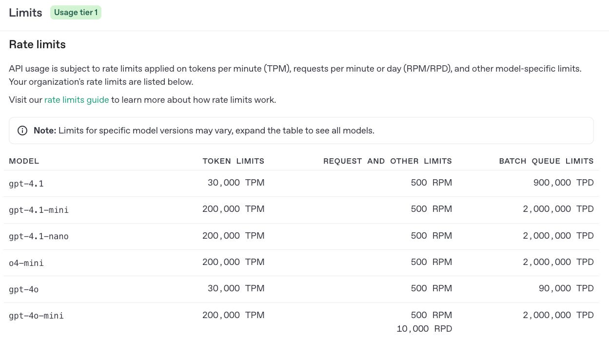Click gpt-4o token limit 30,000 TPM

coord(236,288)
